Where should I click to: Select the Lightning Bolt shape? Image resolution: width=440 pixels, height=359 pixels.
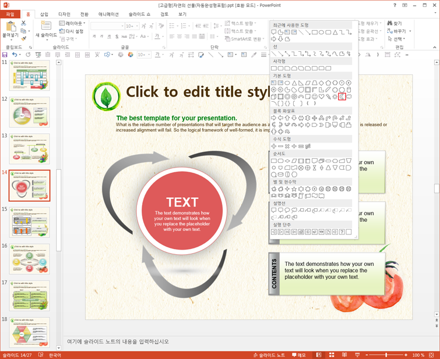[328, 97]
